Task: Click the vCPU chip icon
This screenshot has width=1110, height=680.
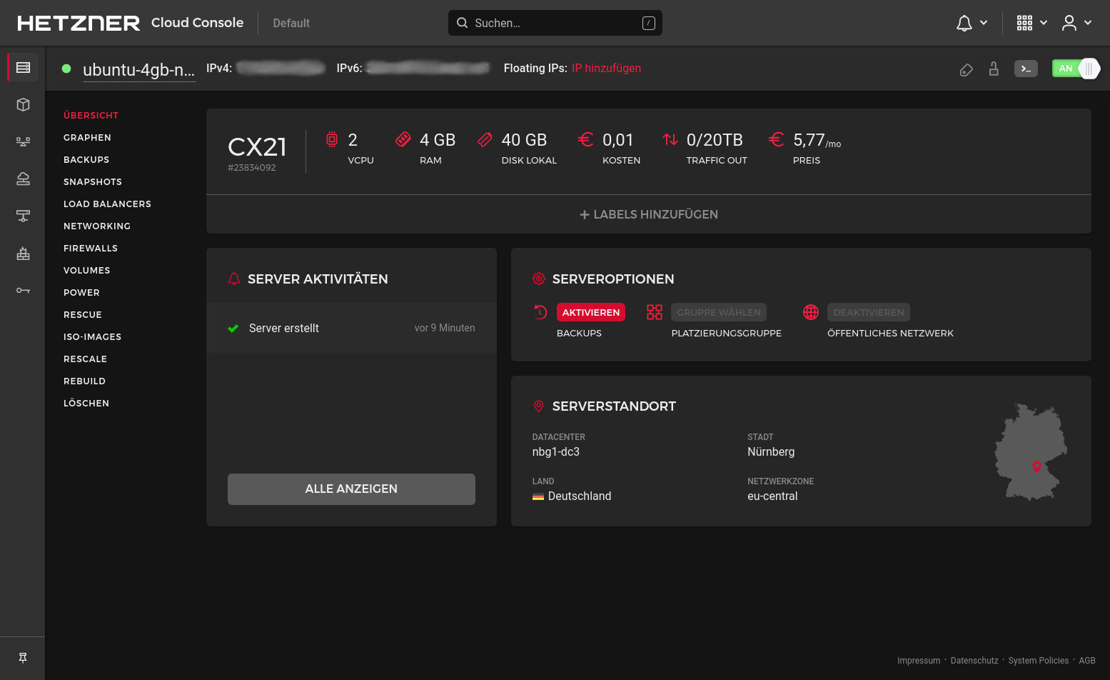Action: coord(332,139)
